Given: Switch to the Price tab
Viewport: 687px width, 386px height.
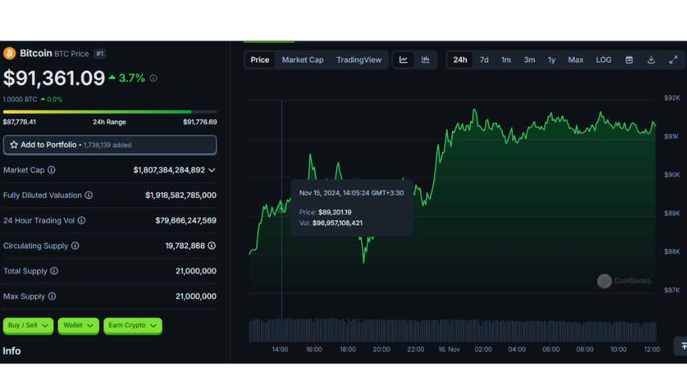Looking at the screenshot, I should (x=260, y=60).
